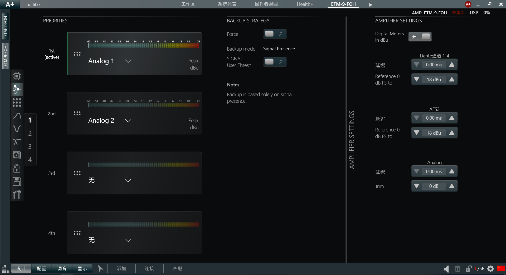Toggle the SIGNAL User Thresh. switch
506x275 pixels.
coord(275,62)
